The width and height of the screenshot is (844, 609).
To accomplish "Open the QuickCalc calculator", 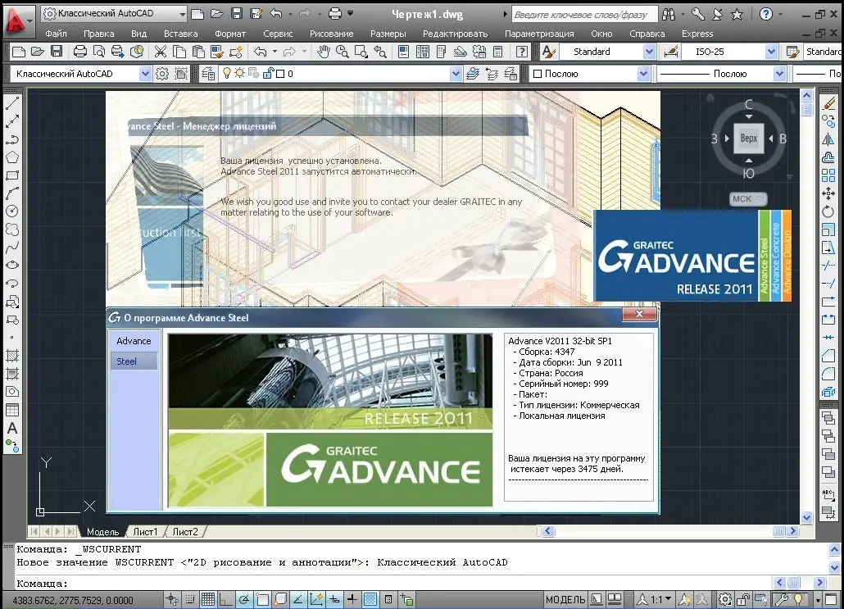I will pyautogui.click(x=498, y=52).
